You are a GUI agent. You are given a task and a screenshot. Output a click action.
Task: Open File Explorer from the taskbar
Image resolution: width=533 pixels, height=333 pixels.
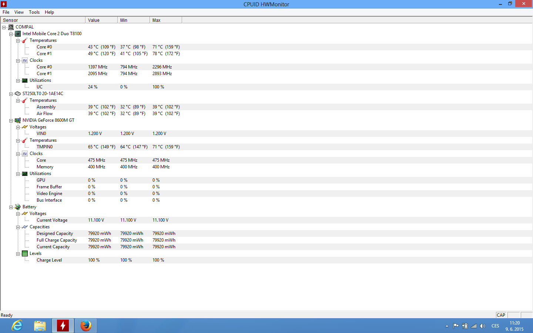[x=40, y=326]
